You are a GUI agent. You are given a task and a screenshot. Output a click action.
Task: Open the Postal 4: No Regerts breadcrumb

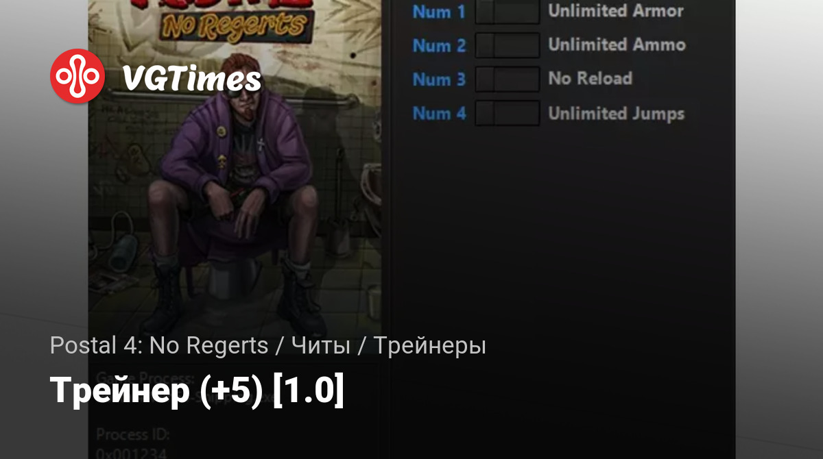point(159,346)
